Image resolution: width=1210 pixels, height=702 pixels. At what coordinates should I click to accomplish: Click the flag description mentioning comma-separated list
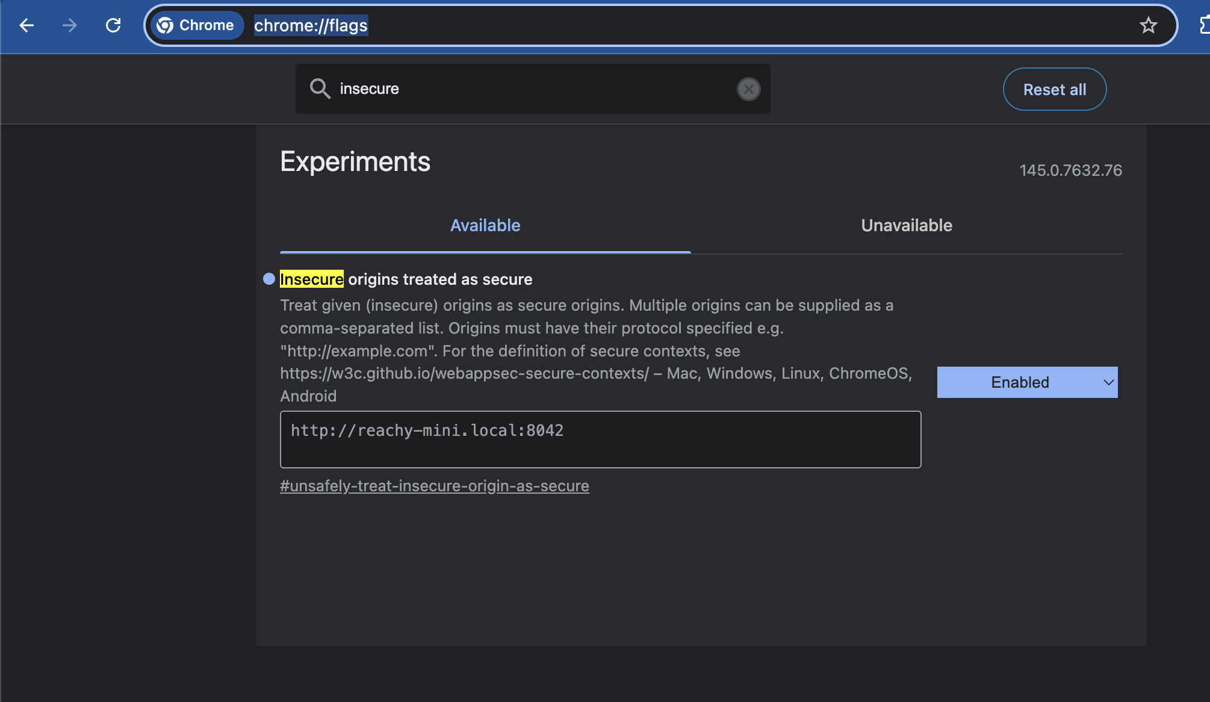pos(596,350)
